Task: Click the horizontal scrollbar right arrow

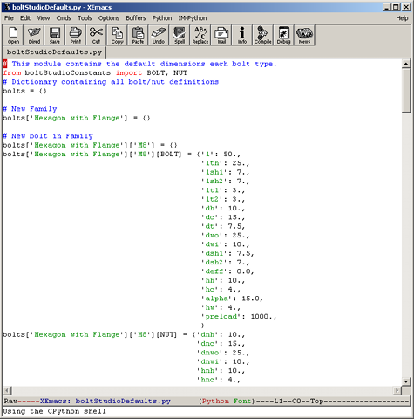Action: coord(397,390)
